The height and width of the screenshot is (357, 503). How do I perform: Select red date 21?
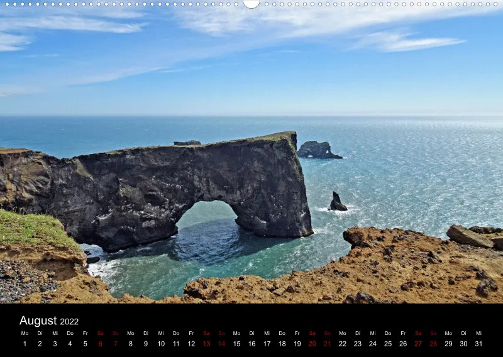click(327, 344)
